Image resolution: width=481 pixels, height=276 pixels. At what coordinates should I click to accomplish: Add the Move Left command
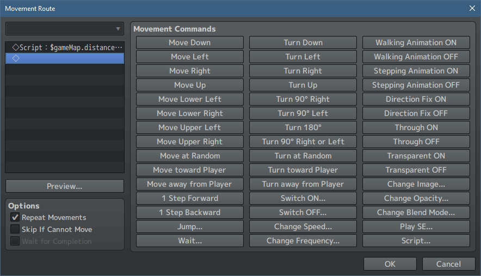pyautogui.click(x=190, y=57)
